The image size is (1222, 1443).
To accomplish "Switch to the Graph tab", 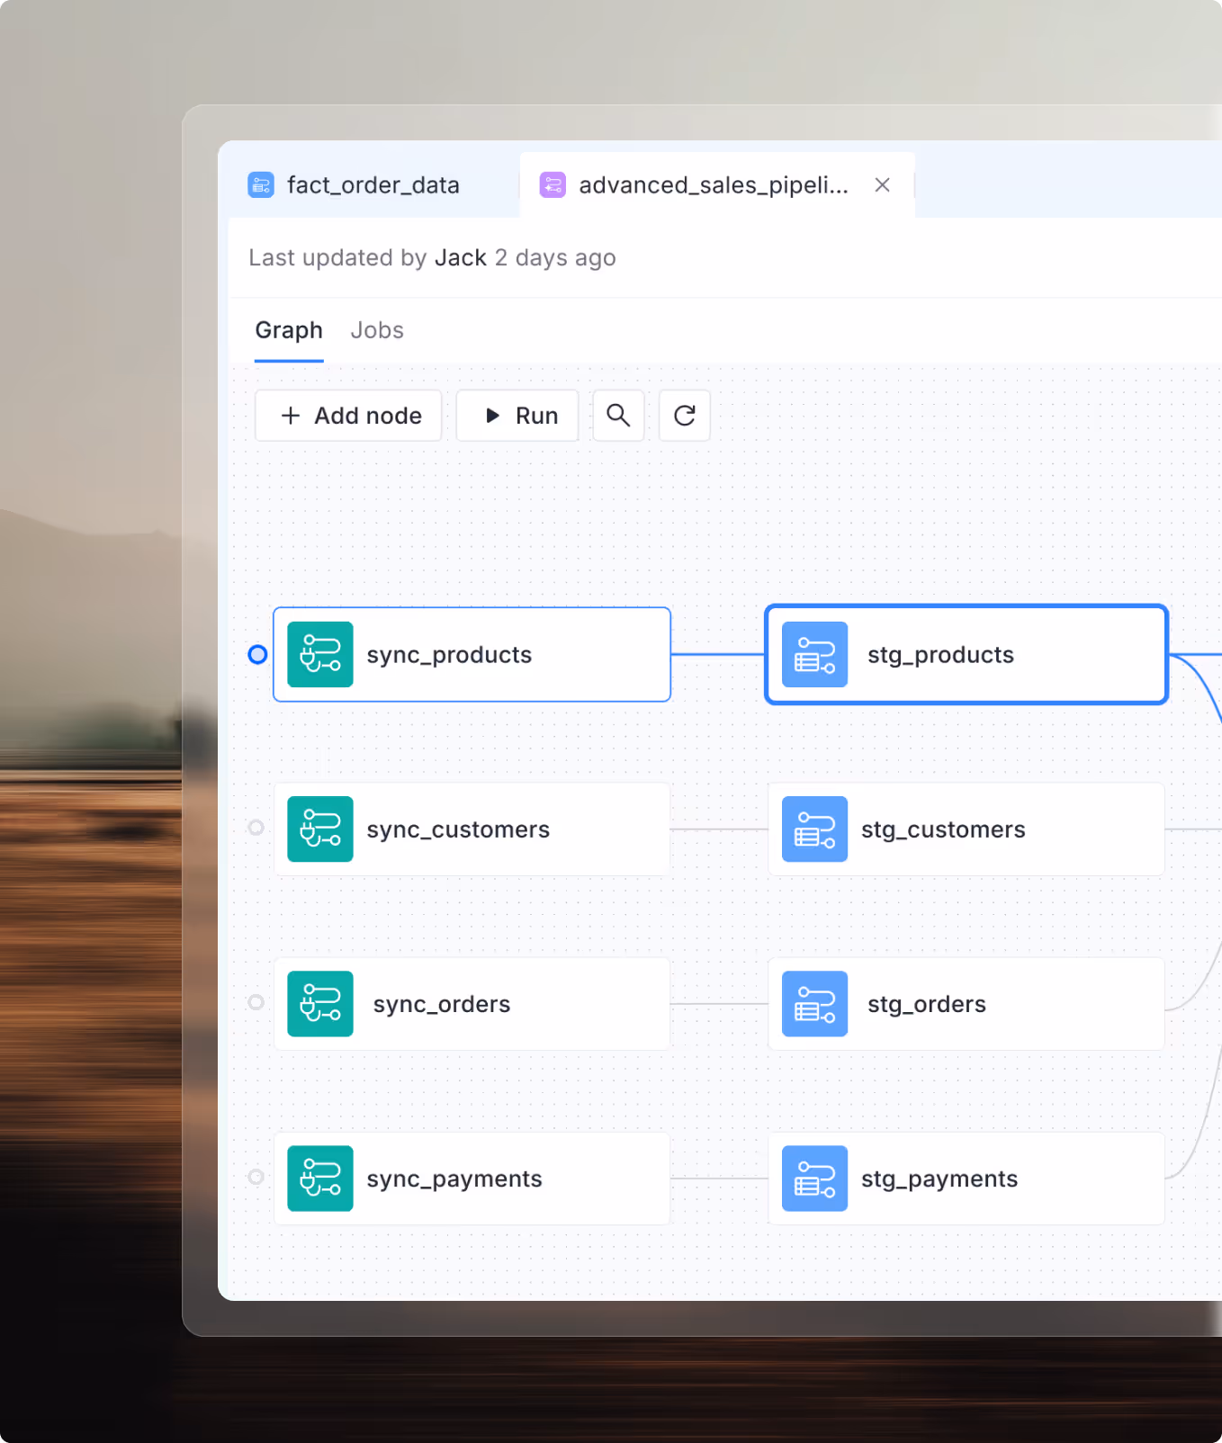I will coord(289,330).
